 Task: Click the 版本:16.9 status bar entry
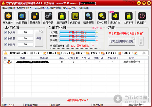[8, 105]
